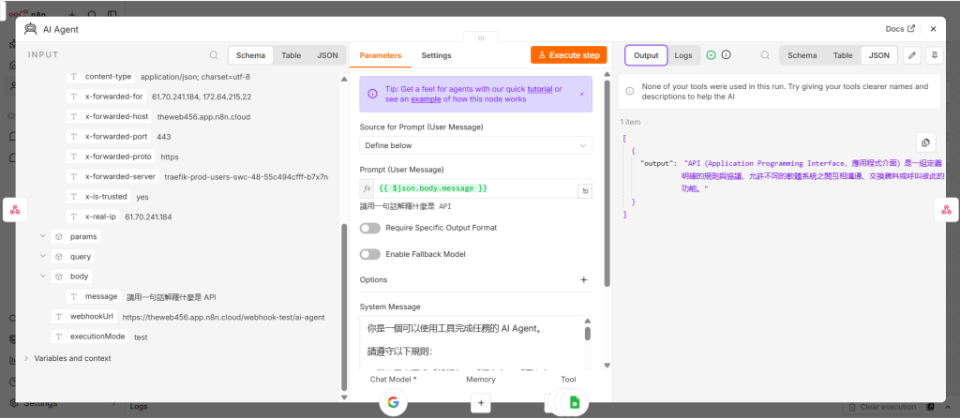Screen dimensions: 960x419
Task: Click the x-forwarded-host field label
Action: tap(117, 116)
